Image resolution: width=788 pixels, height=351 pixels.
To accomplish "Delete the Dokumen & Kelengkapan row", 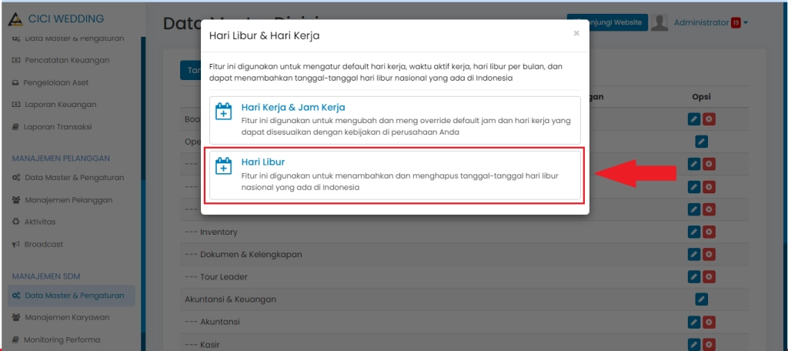I will [x=709, y=255].
